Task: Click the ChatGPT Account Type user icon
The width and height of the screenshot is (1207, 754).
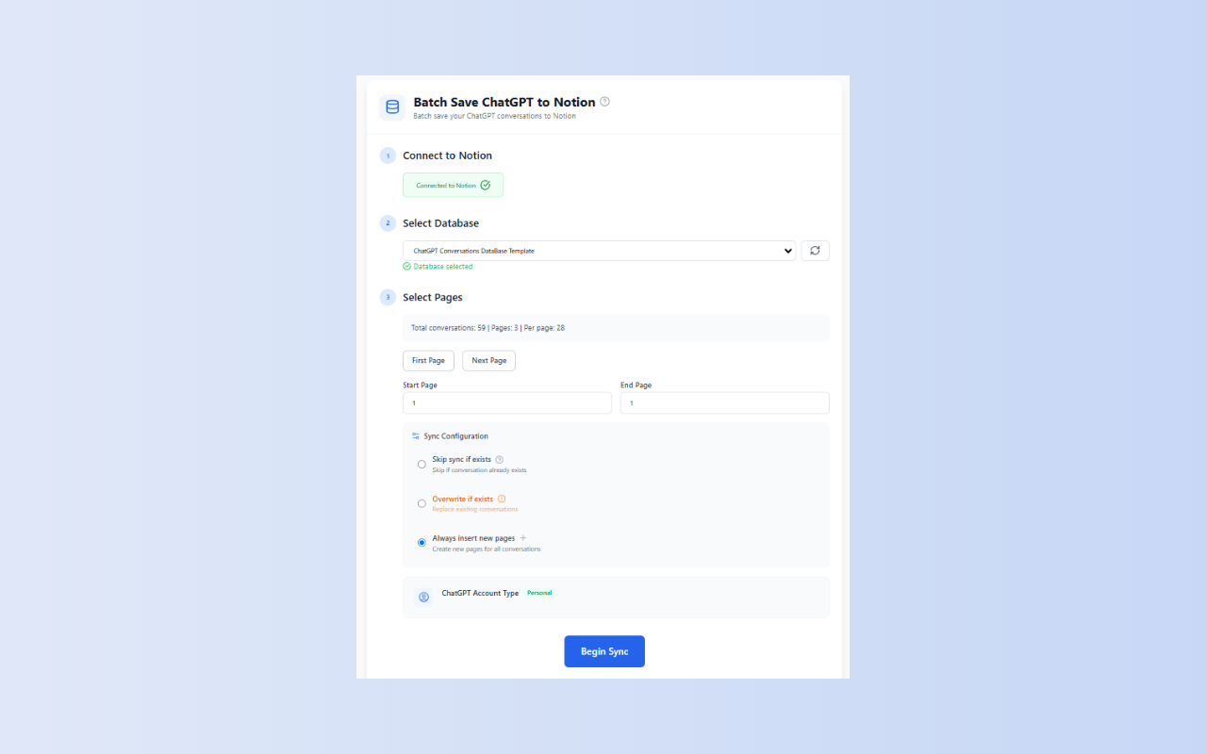Action: tap(423, 597)
